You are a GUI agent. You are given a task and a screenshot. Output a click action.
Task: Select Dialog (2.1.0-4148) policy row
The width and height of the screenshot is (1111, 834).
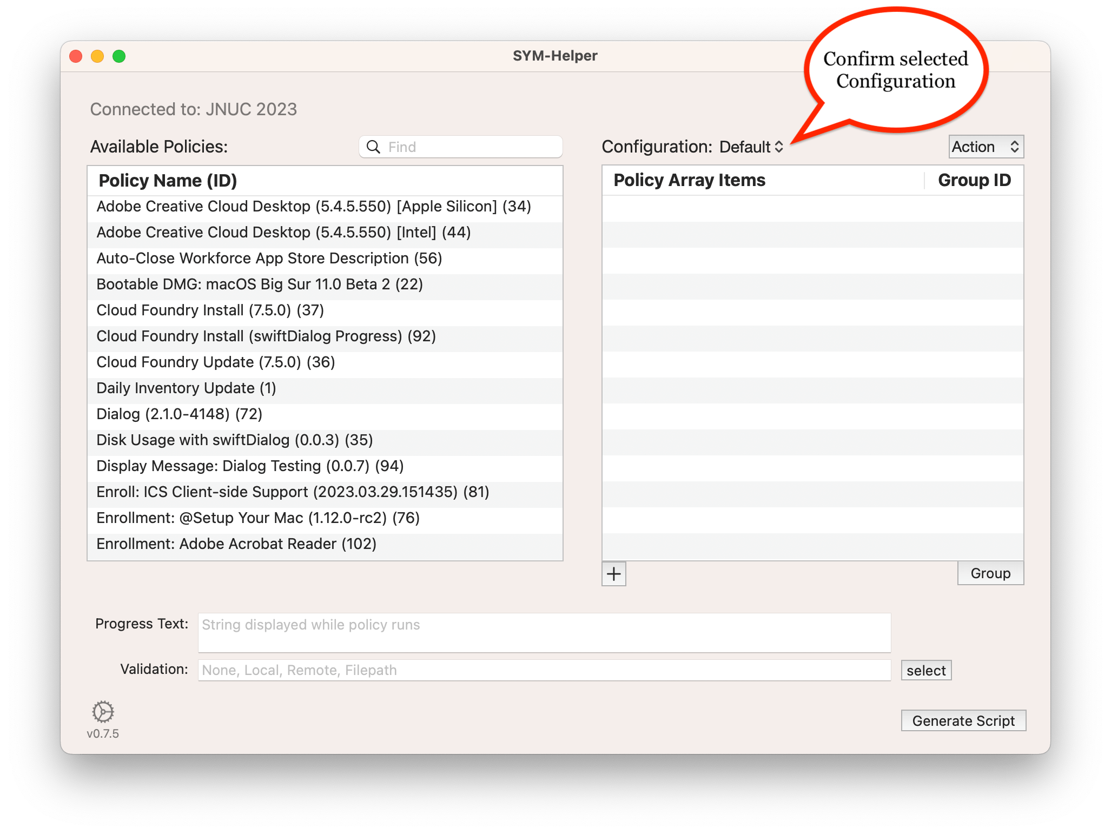tap(179, 414)
